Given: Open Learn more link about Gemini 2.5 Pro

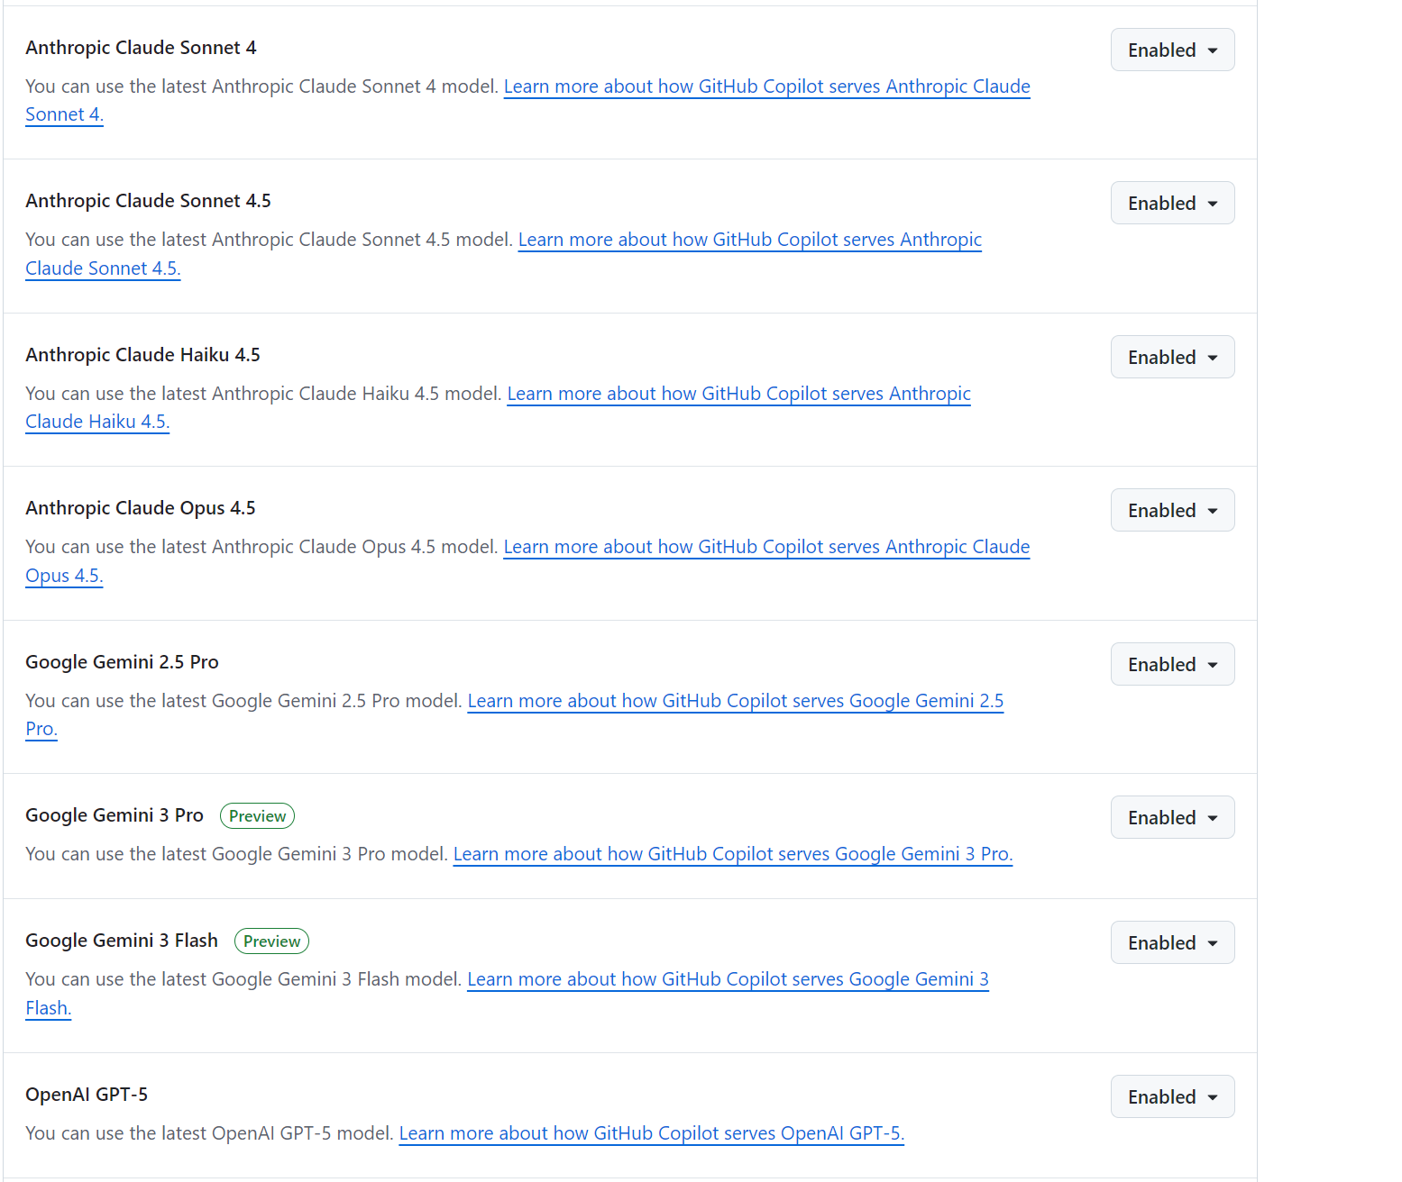Looking at the screenshot, I should coord(736,701).
